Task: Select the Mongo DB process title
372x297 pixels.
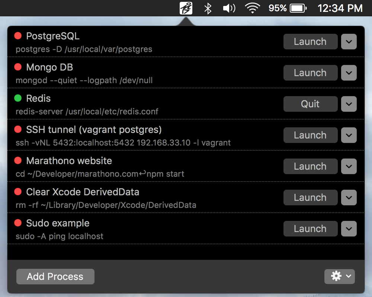Action: tap(49, 67)
